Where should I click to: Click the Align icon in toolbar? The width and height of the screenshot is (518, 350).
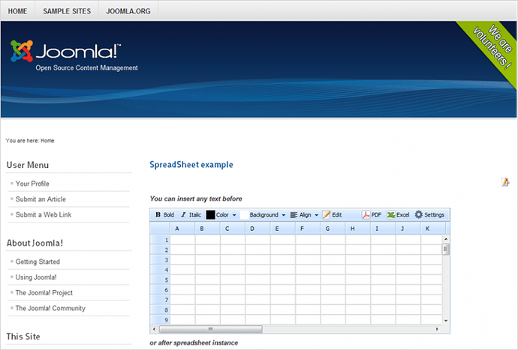(294, 215)
